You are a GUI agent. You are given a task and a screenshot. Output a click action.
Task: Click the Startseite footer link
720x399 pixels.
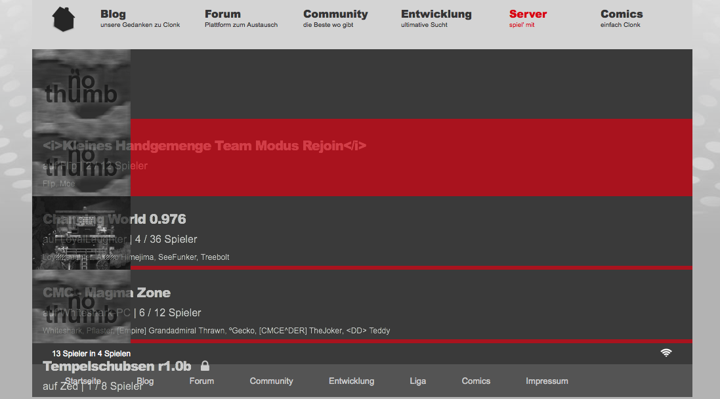tap(83, 381)
